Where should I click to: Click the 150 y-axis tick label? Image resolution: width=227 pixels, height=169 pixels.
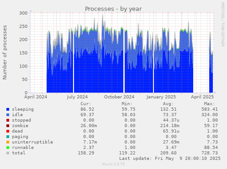pos(23,53)
